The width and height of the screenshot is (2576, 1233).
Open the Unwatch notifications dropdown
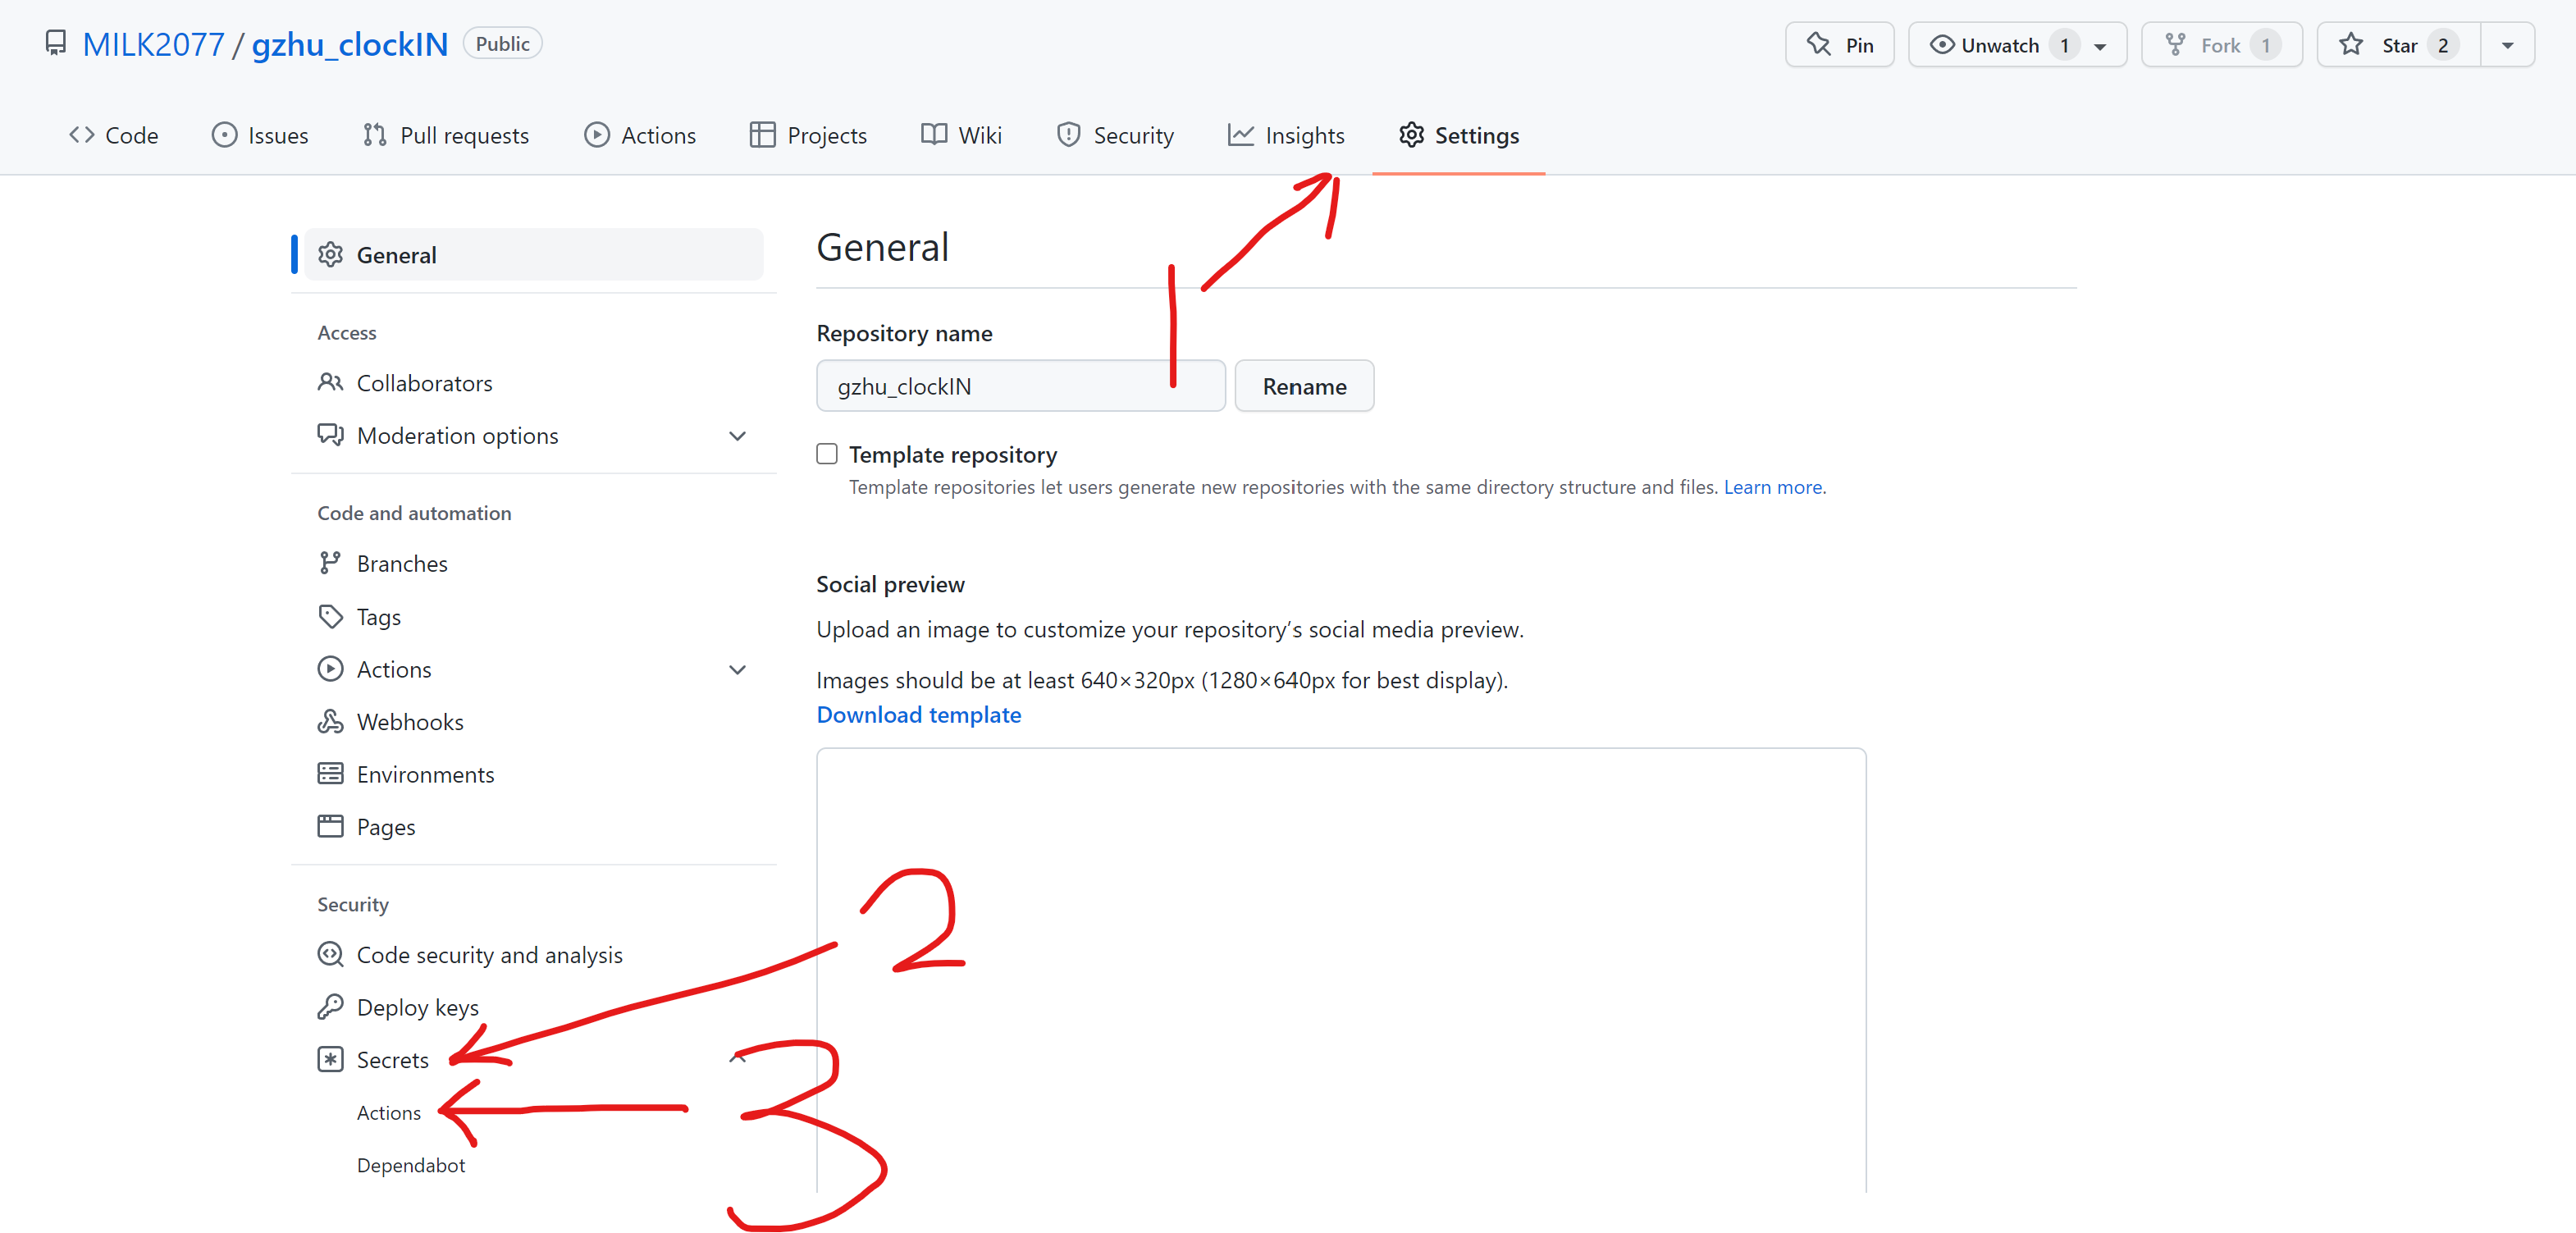click(x=2101, y=46)
